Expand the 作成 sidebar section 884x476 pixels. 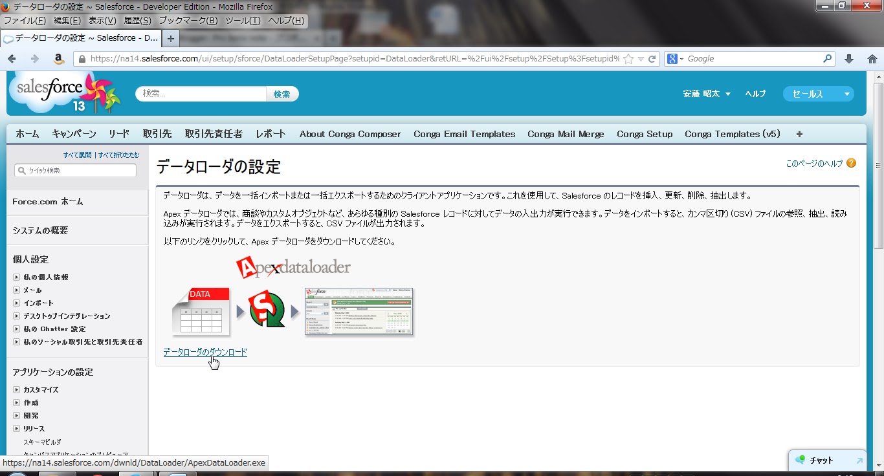(17, 402)
